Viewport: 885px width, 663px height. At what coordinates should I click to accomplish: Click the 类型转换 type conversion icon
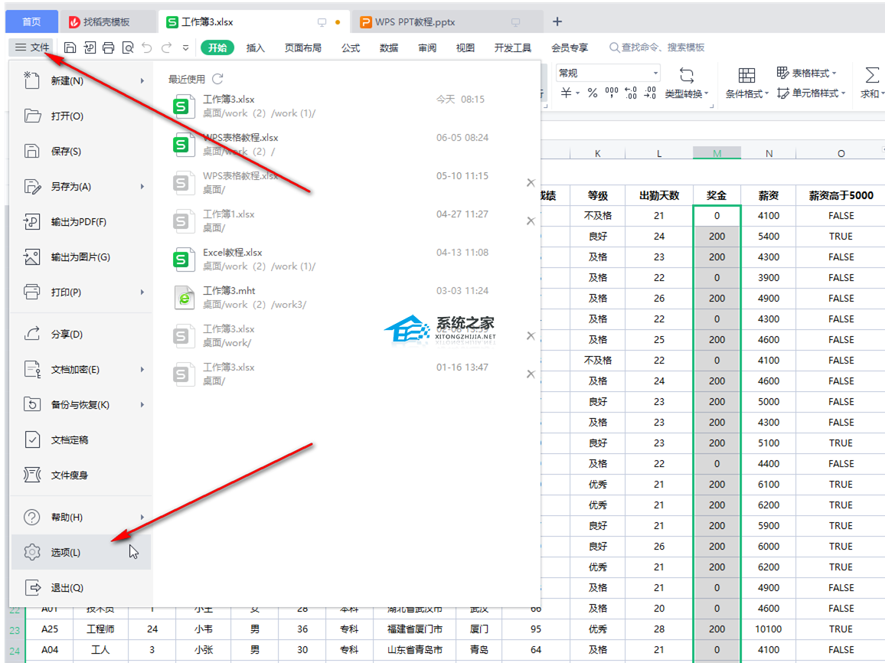click(687, 76)
